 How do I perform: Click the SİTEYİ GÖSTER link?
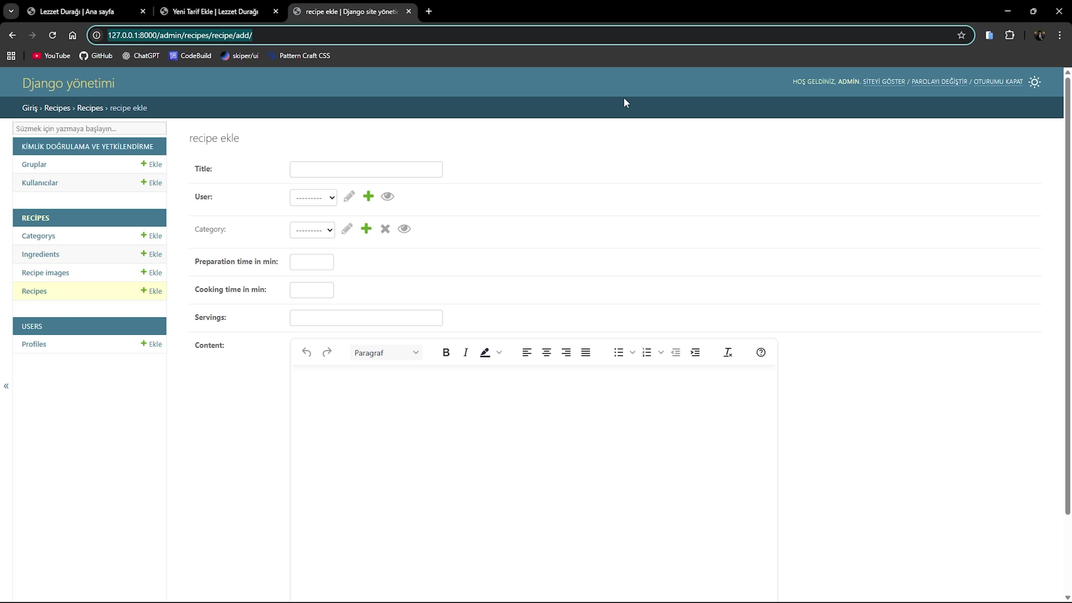coord(884,82)
